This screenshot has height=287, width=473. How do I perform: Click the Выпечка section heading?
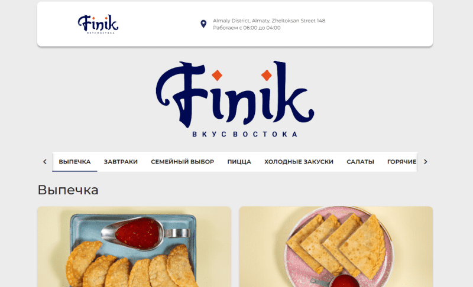point(68,190)
